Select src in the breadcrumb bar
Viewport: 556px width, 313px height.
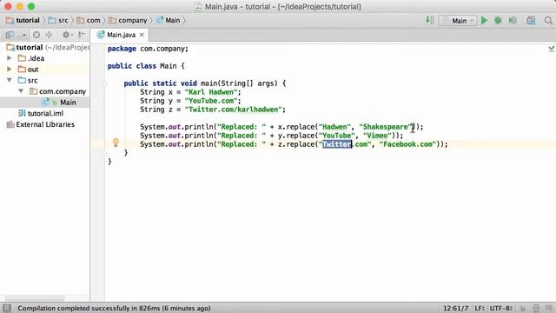[x=58, y=20]
